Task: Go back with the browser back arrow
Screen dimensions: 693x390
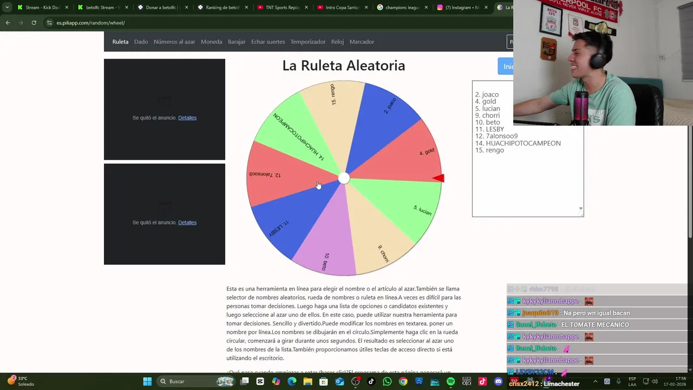Action: point(8,23)
